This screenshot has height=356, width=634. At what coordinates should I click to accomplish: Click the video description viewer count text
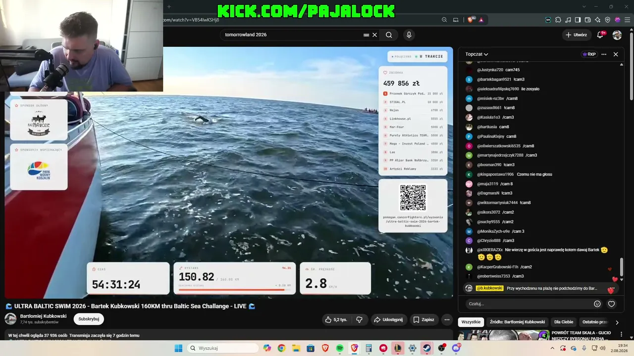pos(38,335)
